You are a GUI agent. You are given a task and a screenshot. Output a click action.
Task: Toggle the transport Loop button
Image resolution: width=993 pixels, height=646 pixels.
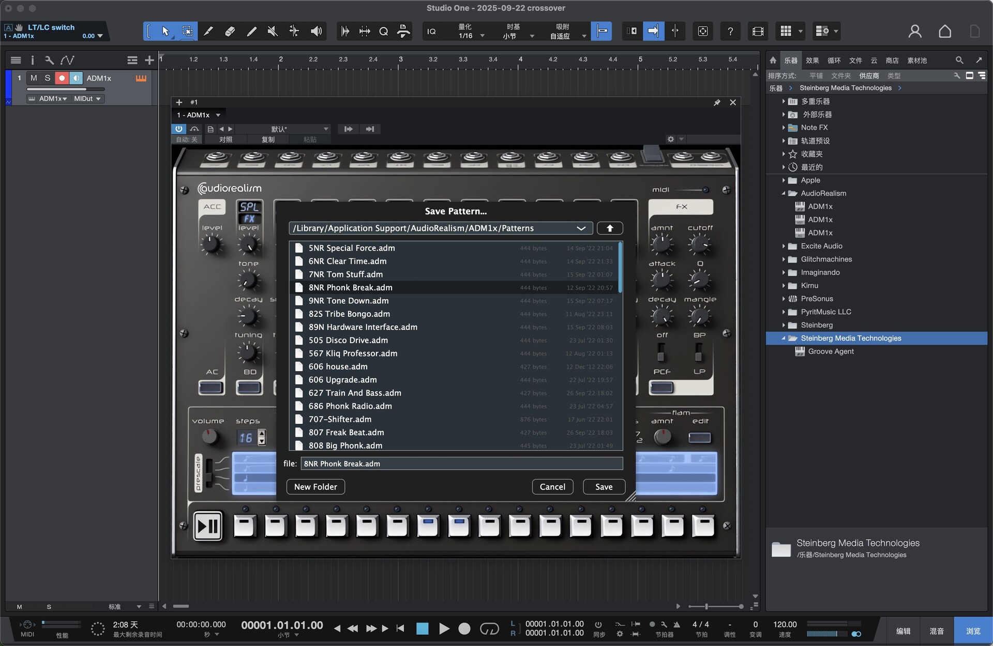(489, 628)
